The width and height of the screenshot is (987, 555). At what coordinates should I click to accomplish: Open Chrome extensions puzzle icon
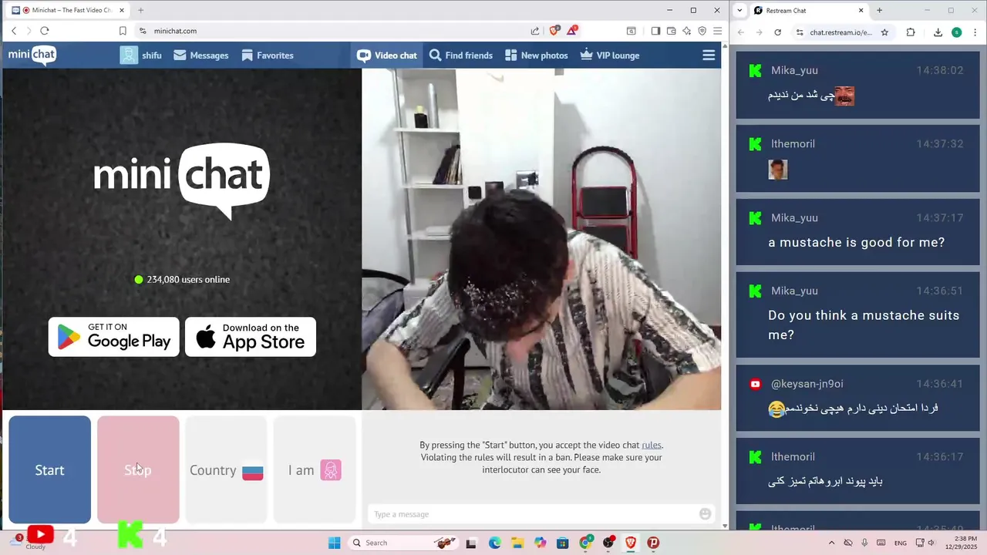911,32
